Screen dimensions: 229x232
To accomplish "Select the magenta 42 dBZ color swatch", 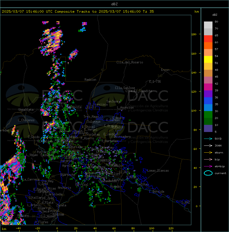I will (208, 87).
